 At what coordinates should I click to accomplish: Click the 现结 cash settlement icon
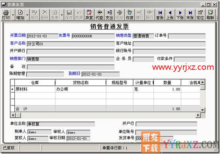(120, 15)
